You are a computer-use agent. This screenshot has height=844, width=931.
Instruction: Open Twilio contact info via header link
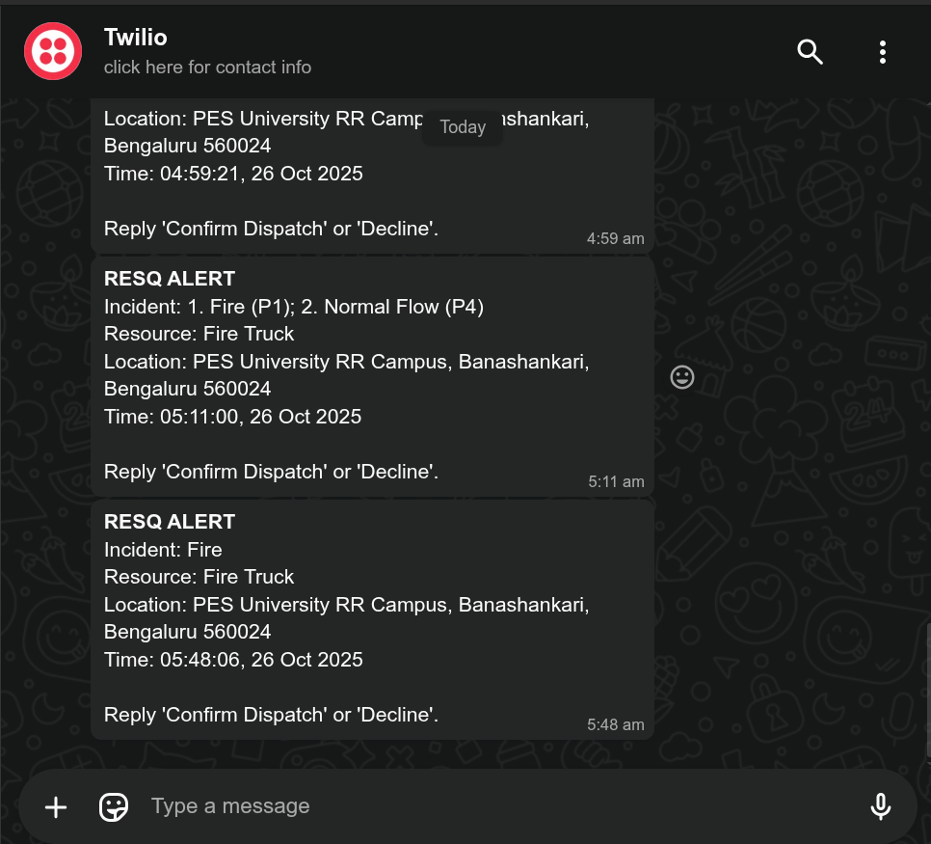(207, 68)
